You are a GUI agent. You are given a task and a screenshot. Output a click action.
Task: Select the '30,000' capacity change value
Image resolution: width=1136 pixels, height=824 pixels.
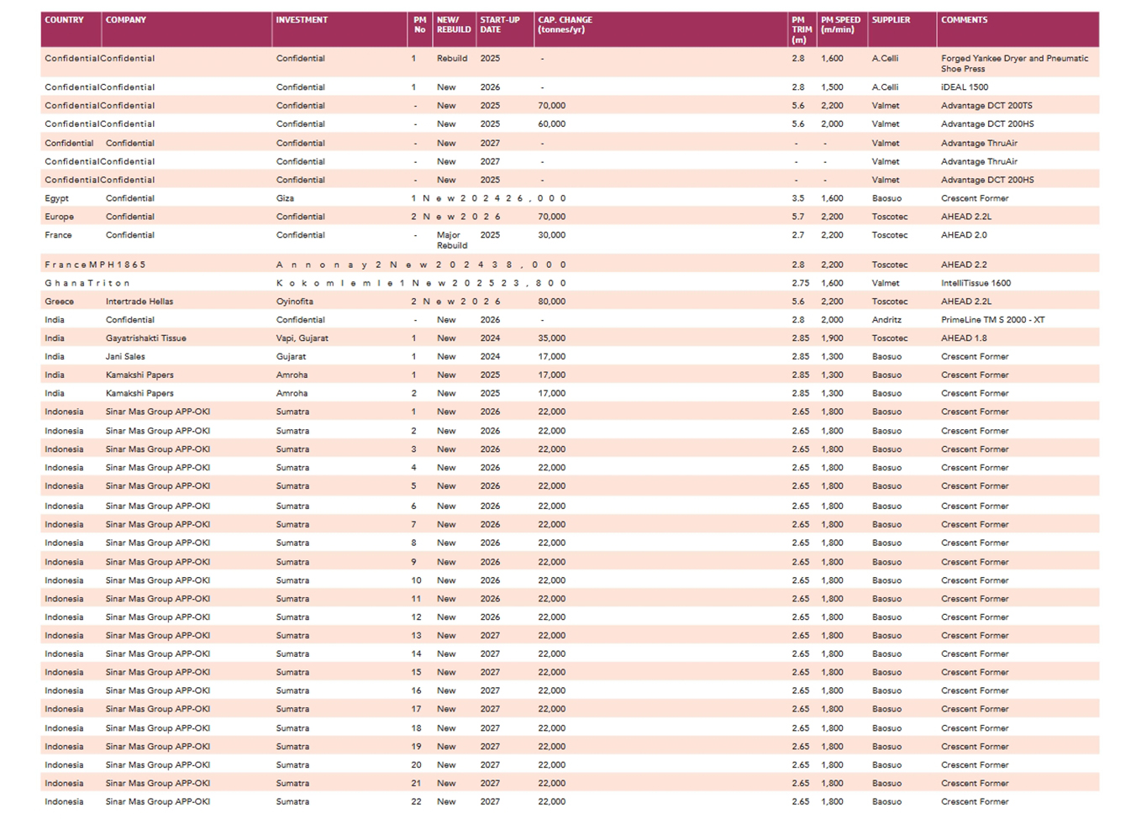pyautogui.click(x=552, y=235)
